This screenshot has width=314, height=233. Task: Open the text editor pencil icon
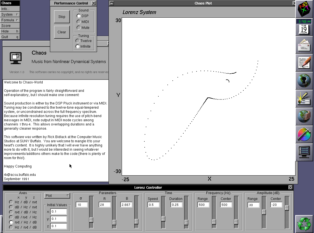(304, 62)
